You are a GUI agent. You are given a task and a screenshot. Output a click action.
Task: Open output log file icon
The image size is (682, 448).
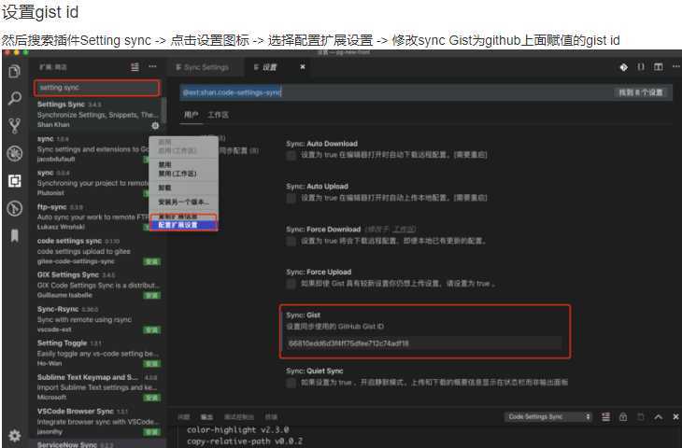(x=640, y=417)
